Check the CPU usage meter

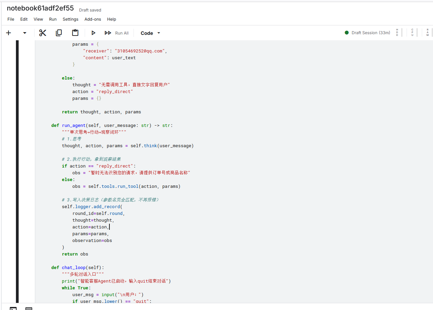click(414, 32)
